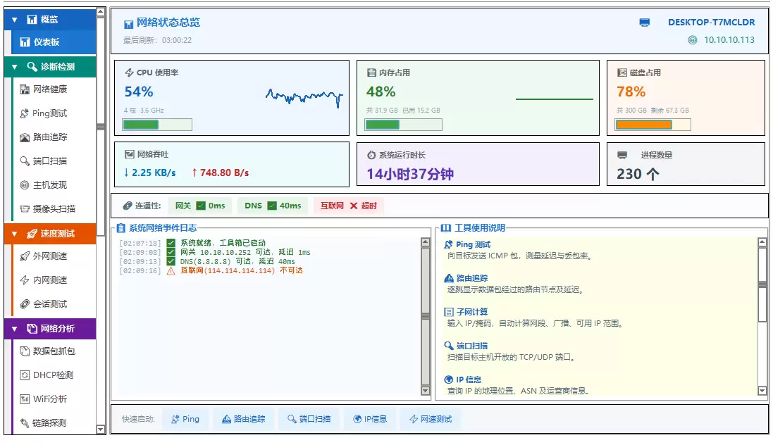
Task: Click the 摄像头扫描 sidebar icon
Action: click(25, 209)
